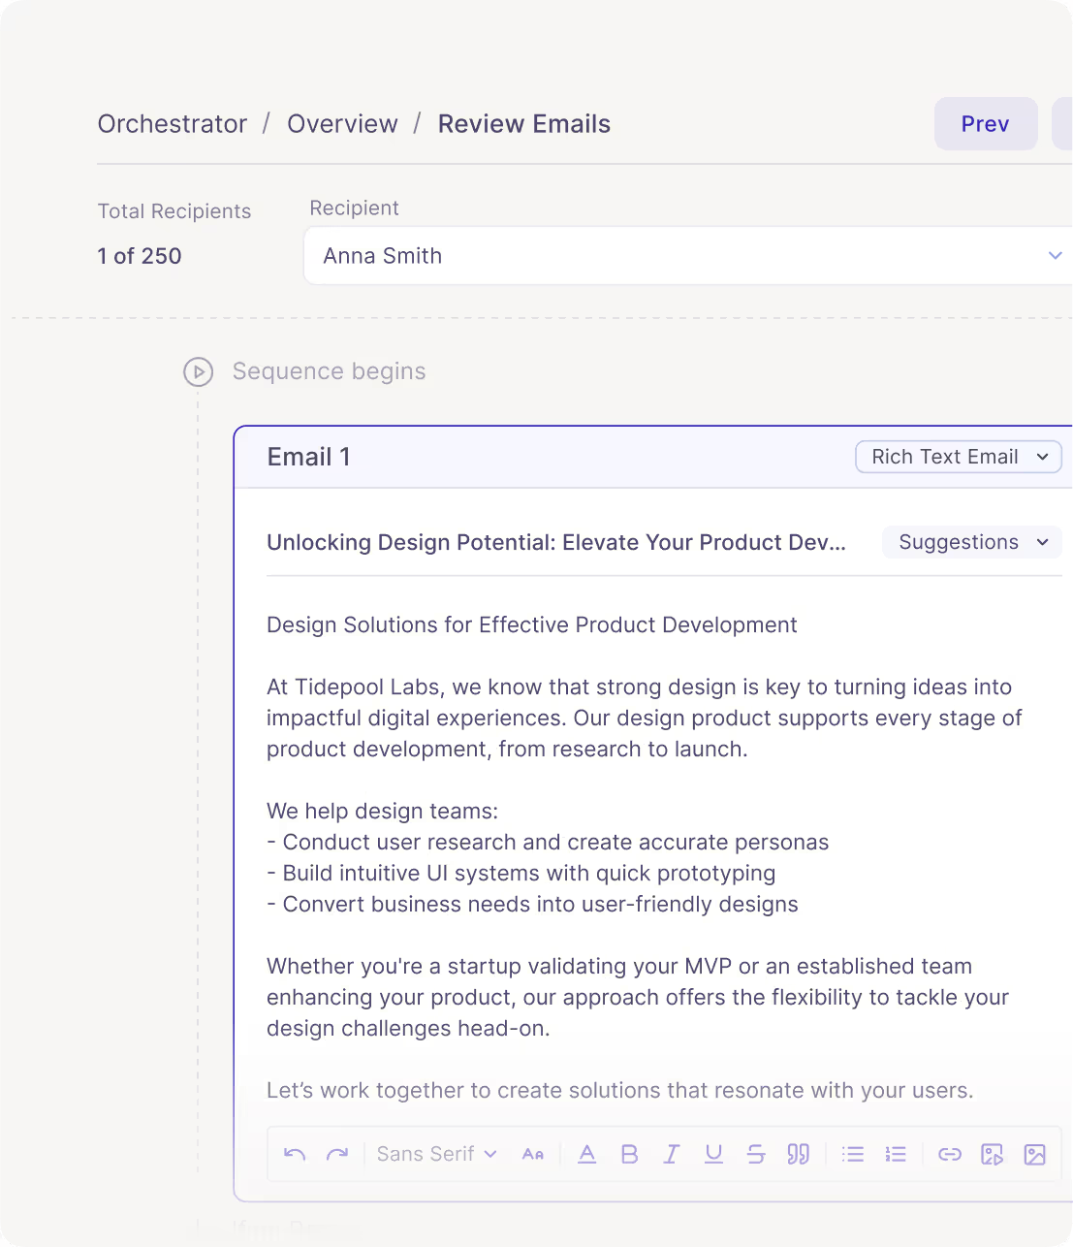Open the Rich Text Email dropdown
1073x1247 pixels.
tap(959, 457)
